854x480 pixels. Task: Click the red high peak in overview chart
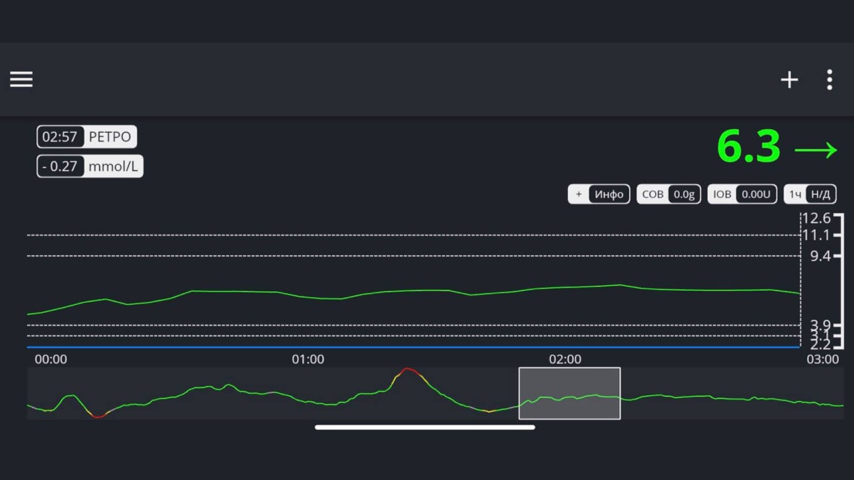408,369
